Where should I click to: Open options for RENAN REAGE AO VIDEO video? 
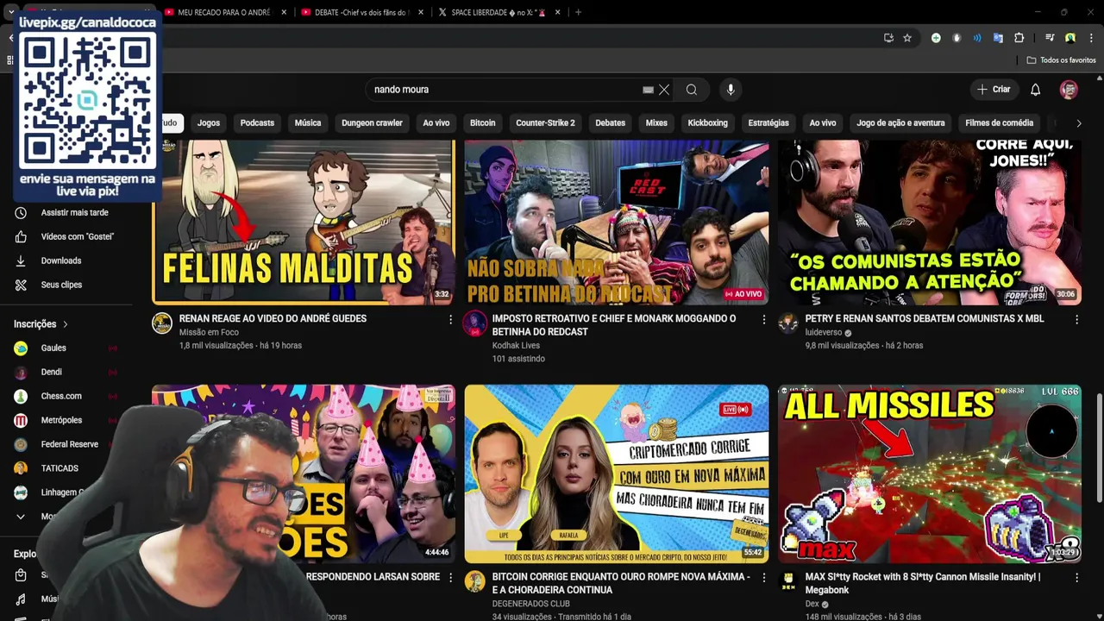450,319
